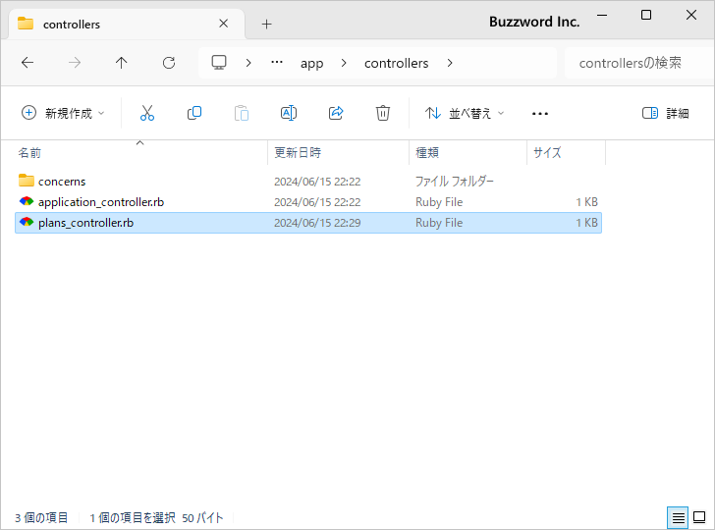Navigate to the app breadcrumb
Image resolution: width=715 pixels, height=530 pixels.
312,64
